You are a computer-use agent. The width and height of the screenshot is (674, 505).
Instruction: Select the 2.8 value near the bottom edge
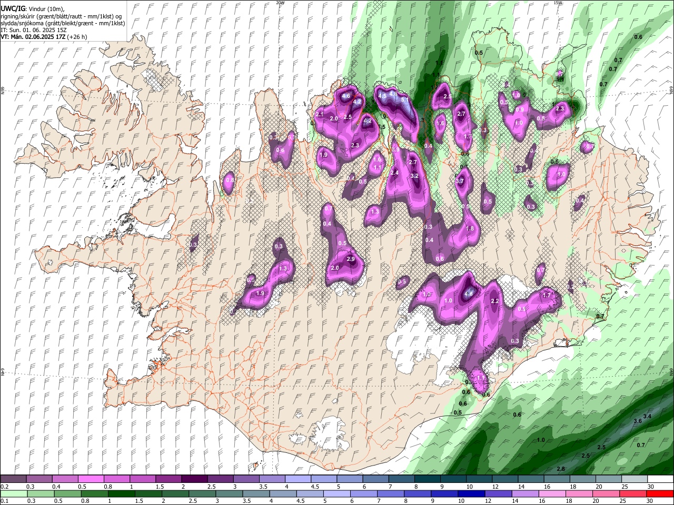pos(561,469)
